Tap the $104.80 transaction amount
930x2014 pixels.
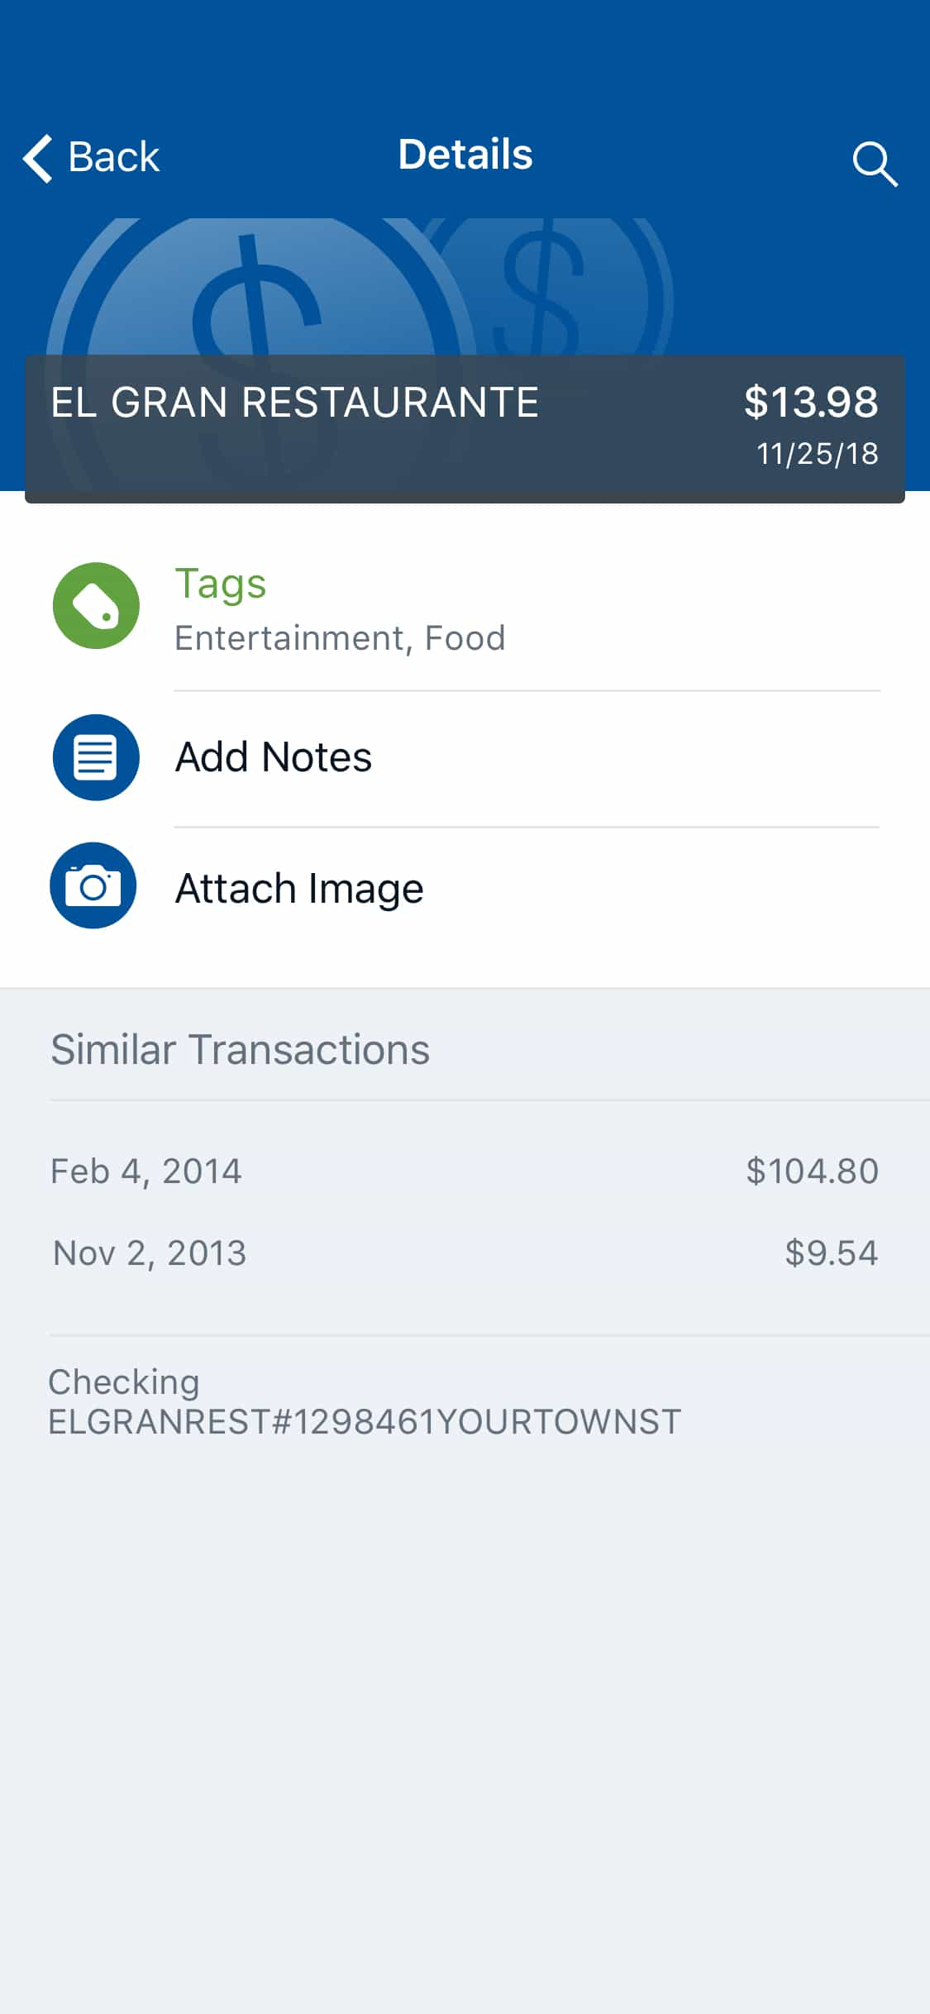812,1172
